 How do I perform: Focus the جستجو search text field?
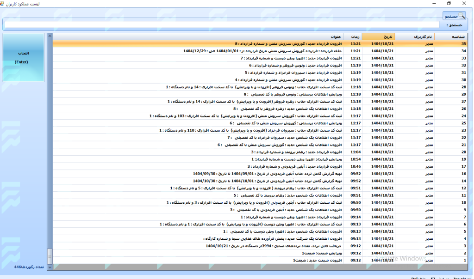222,24
